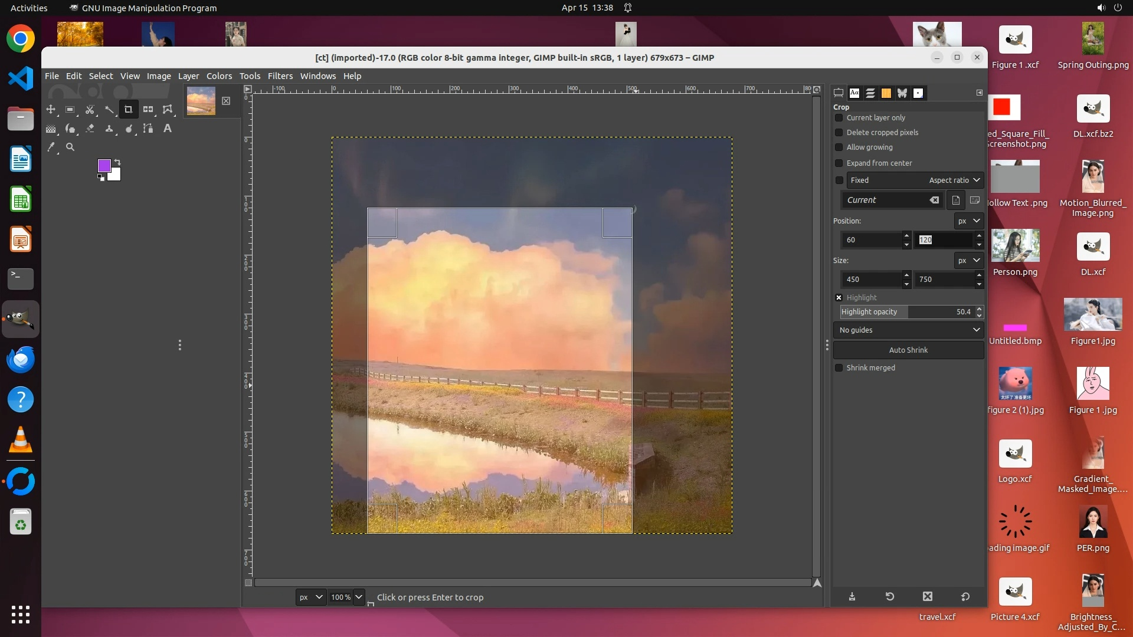Image resolution: width=1133 pixels, height=637 pixels.
Task: Switch to the Fonts dockable tab
Action: [854, 93]
